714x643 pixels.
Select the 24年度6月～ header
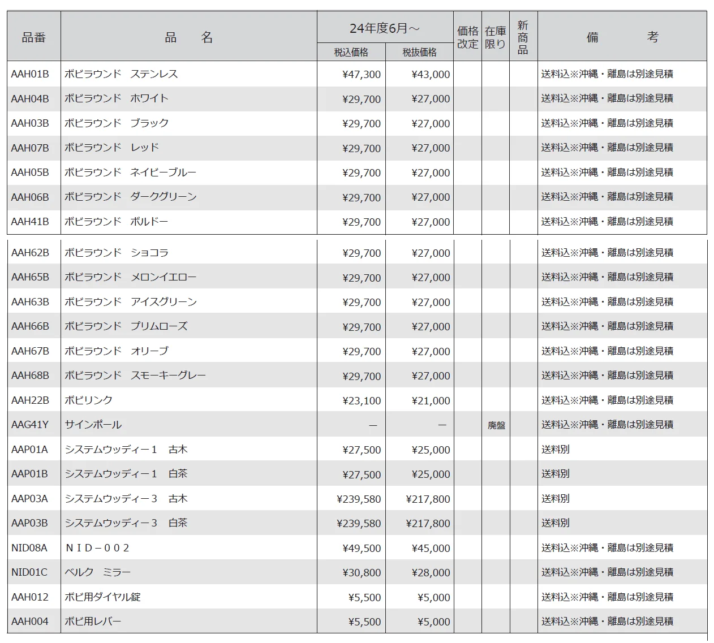point(385,28)
